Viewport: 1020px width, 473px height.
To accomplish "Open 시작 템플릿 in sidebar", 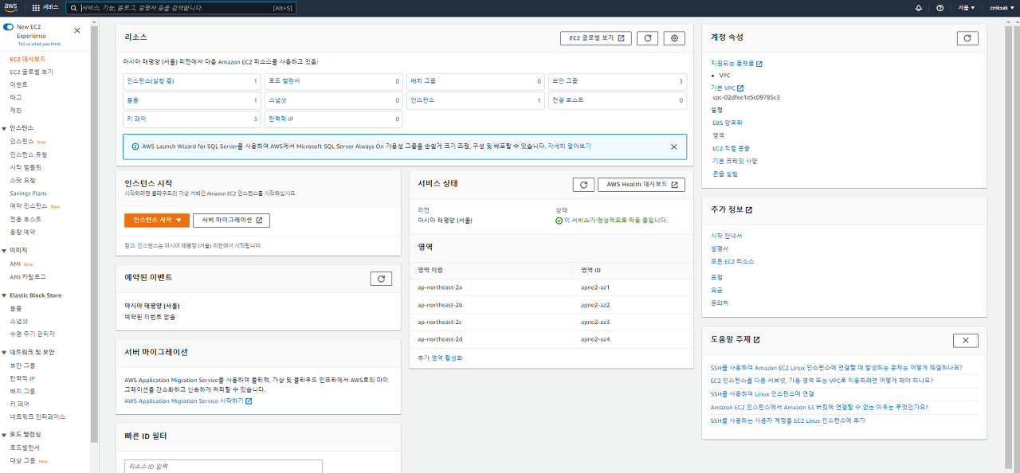I will 25,167.
